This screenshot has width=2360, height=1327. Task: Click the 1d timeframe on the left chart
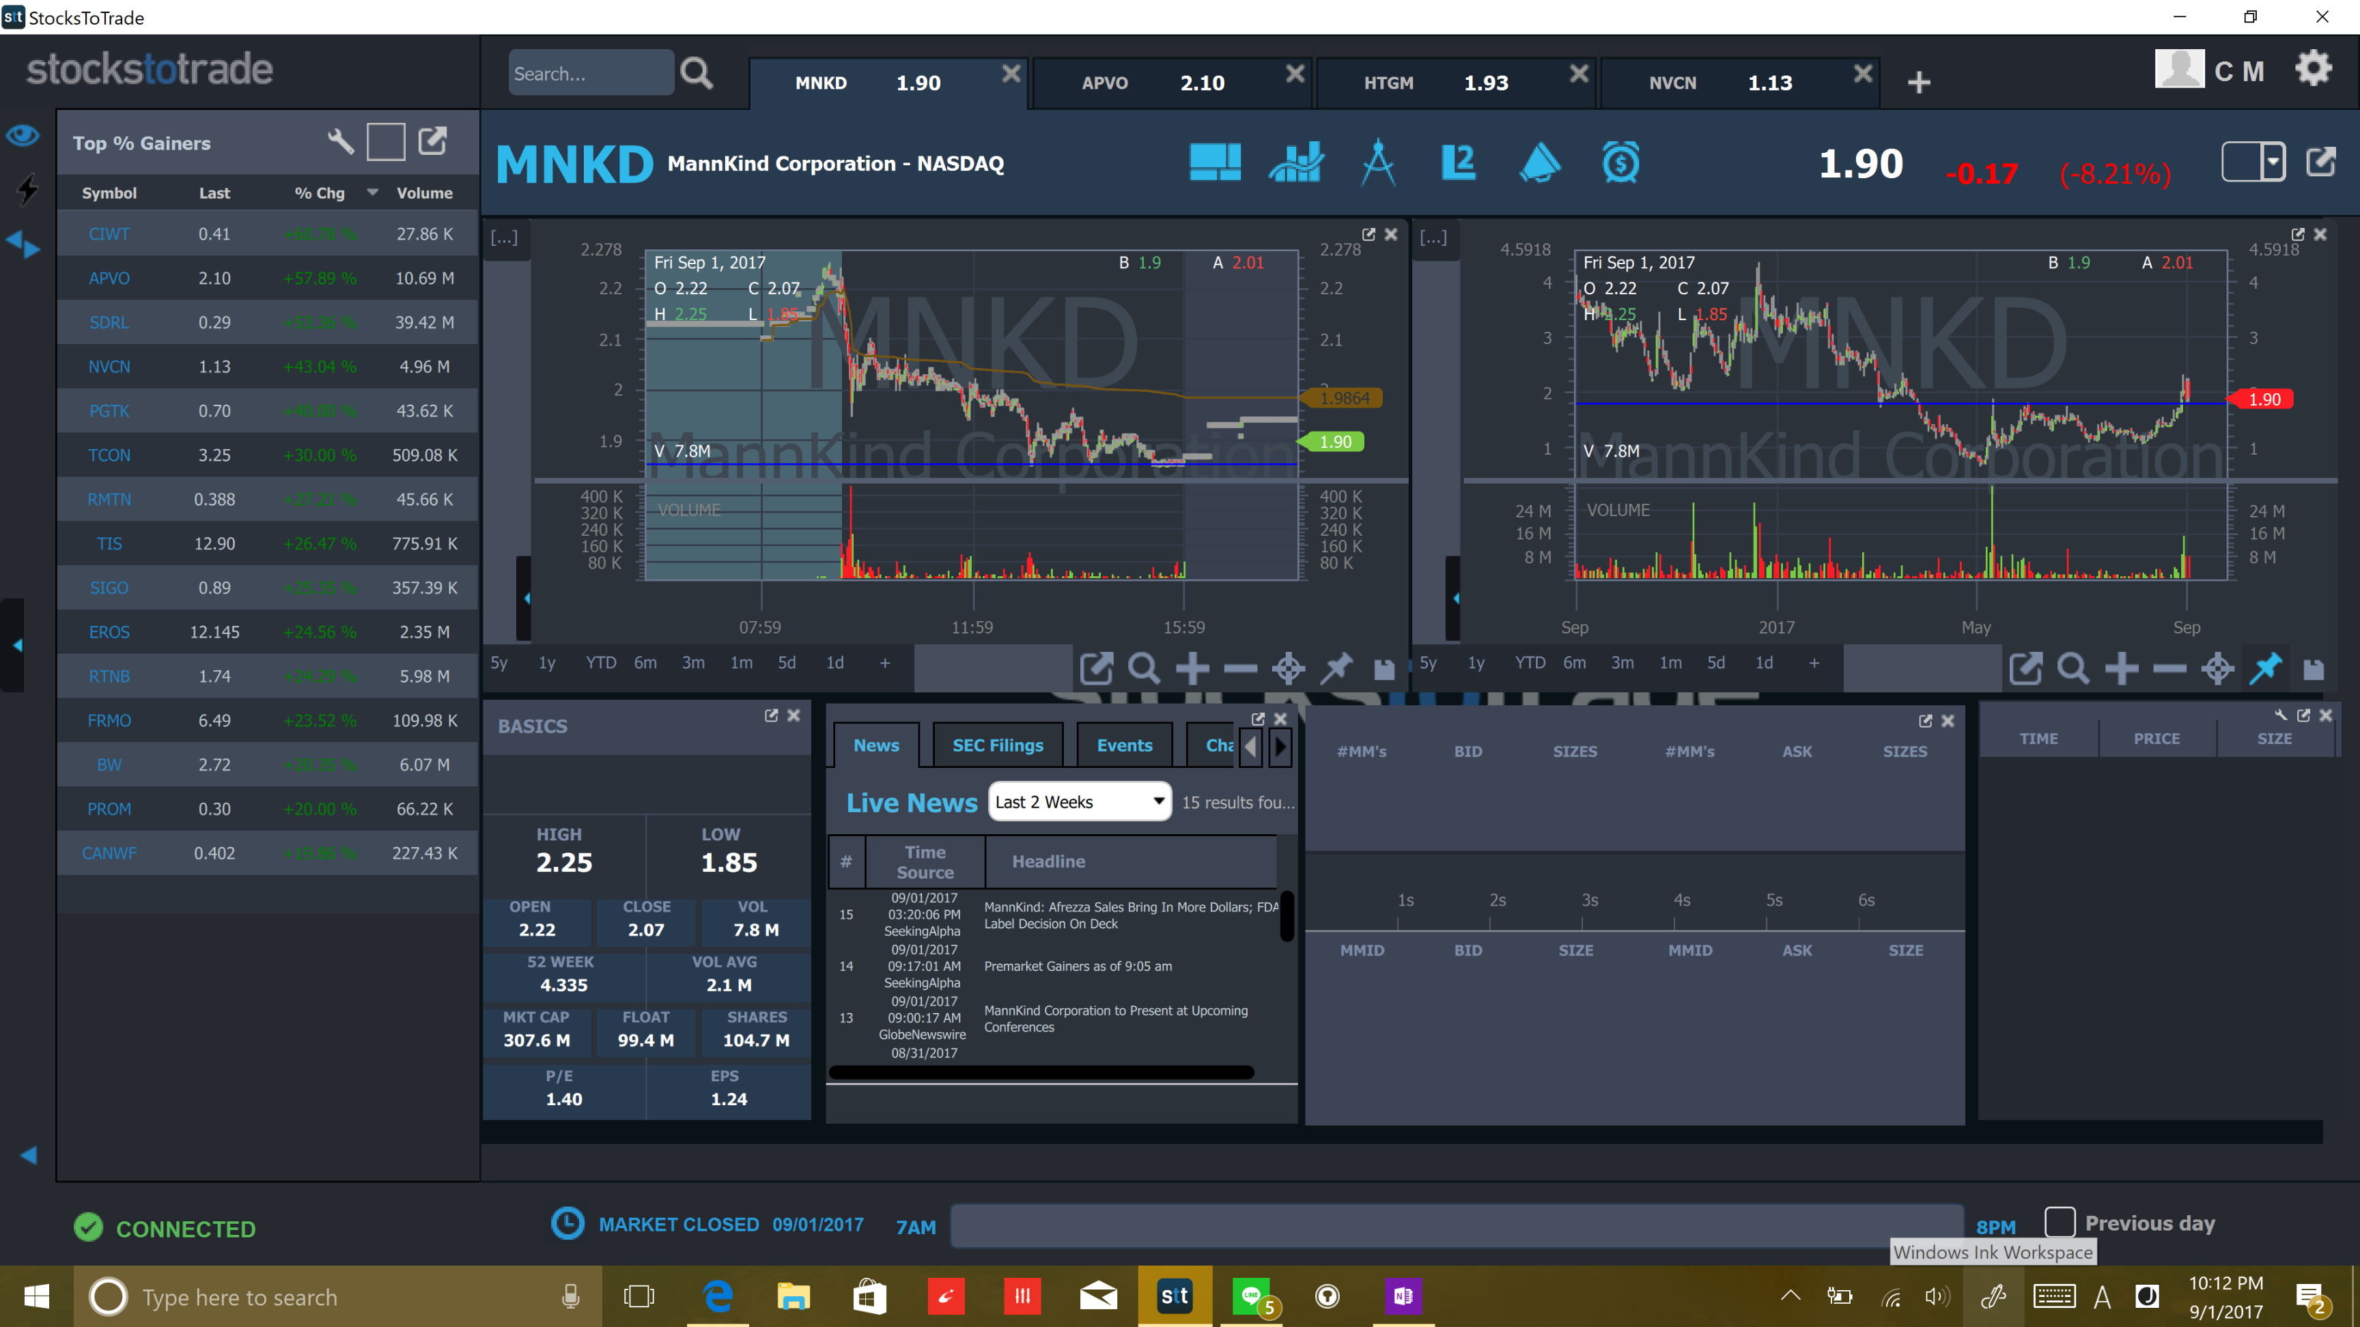point(834,662)
